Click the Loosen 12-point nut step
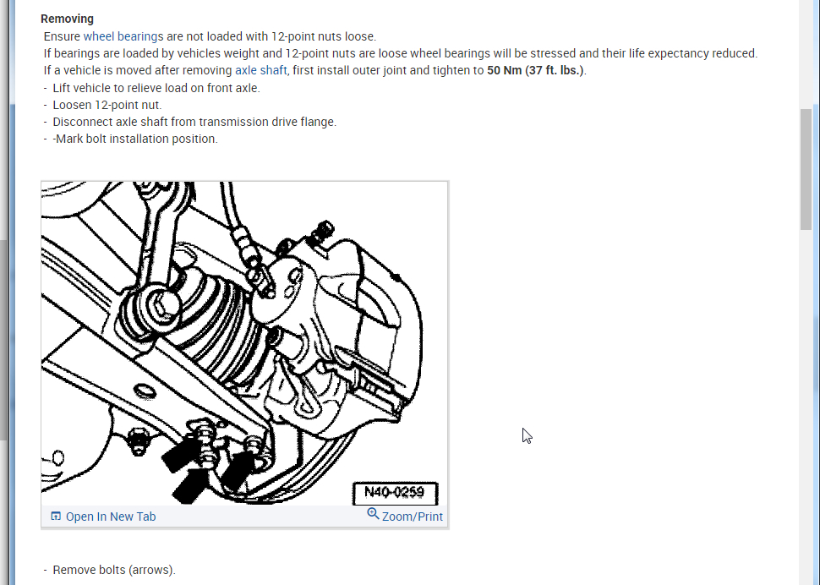 (x=107, y=105)
